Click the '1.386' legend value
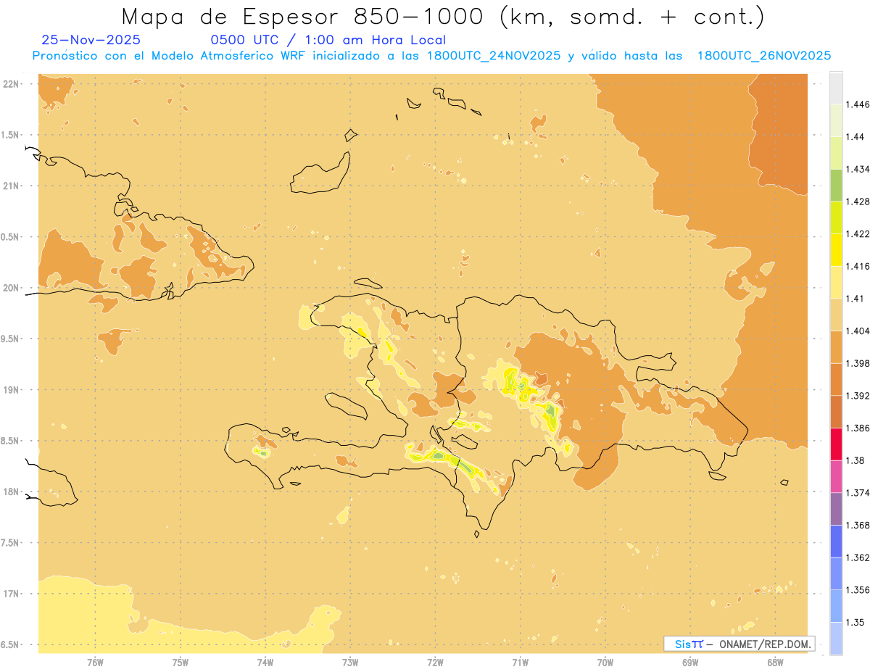Viewport: 870px width, 672px height. pyautogui.click(x=859, y=428)
